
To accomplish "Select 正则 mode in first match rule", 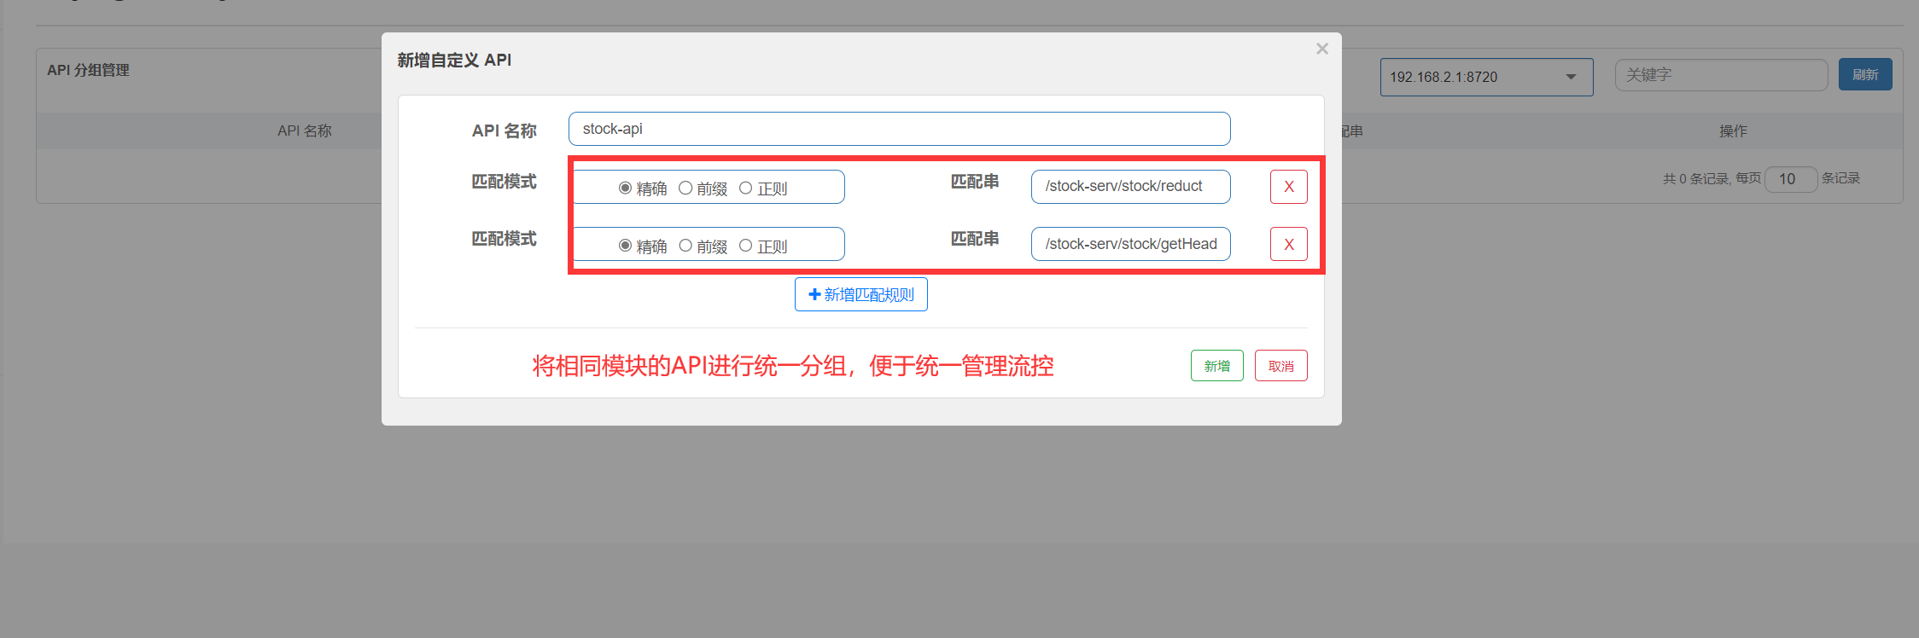I will pos(745,188).
